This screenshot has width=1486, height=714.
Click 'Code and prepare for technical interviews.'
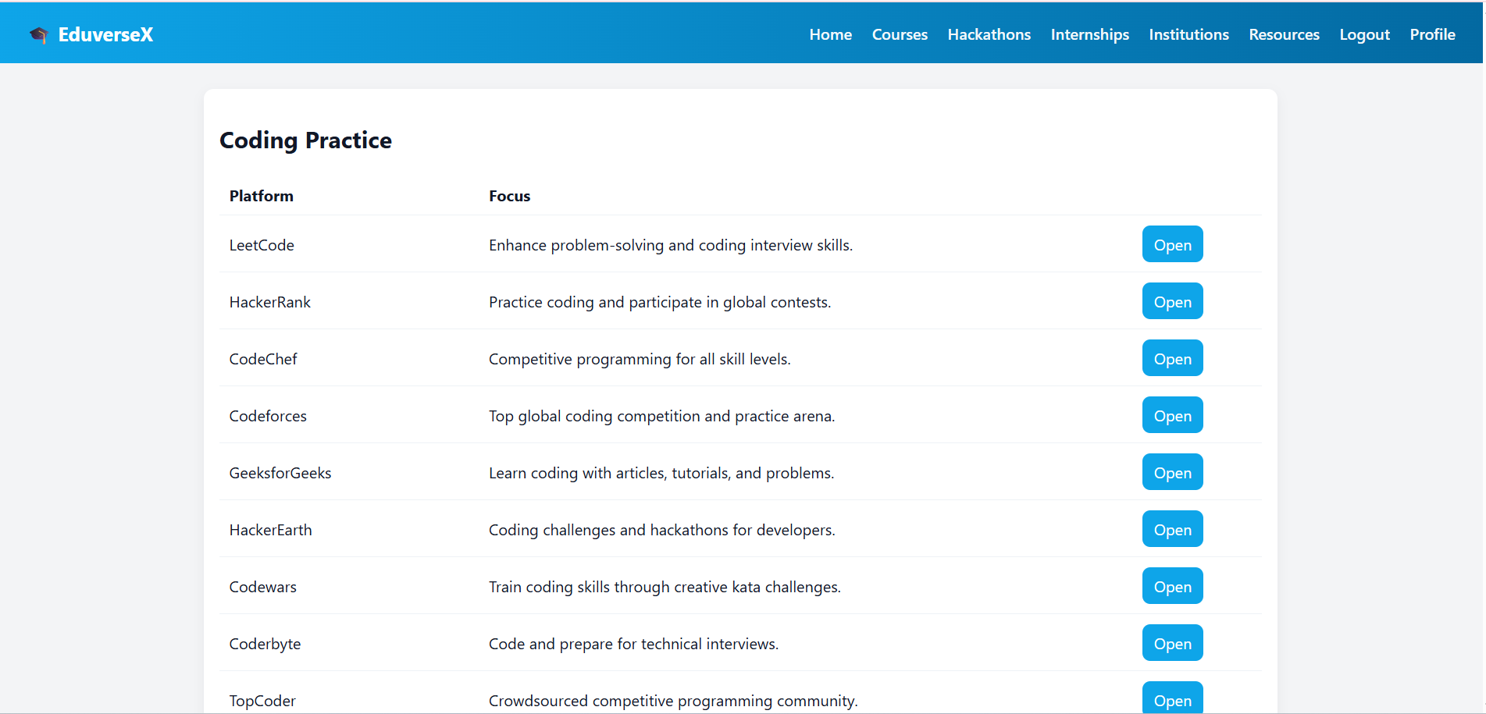pyautogui.click(x=633, y=644)
